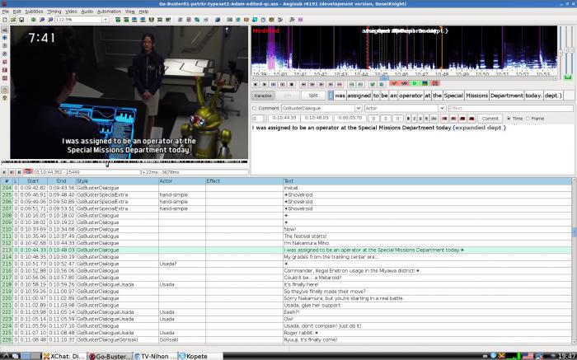The height and width of the screenshot is (360, 577).
Task: Open the Options wrench toolbar icon
Action: point(292,20)
